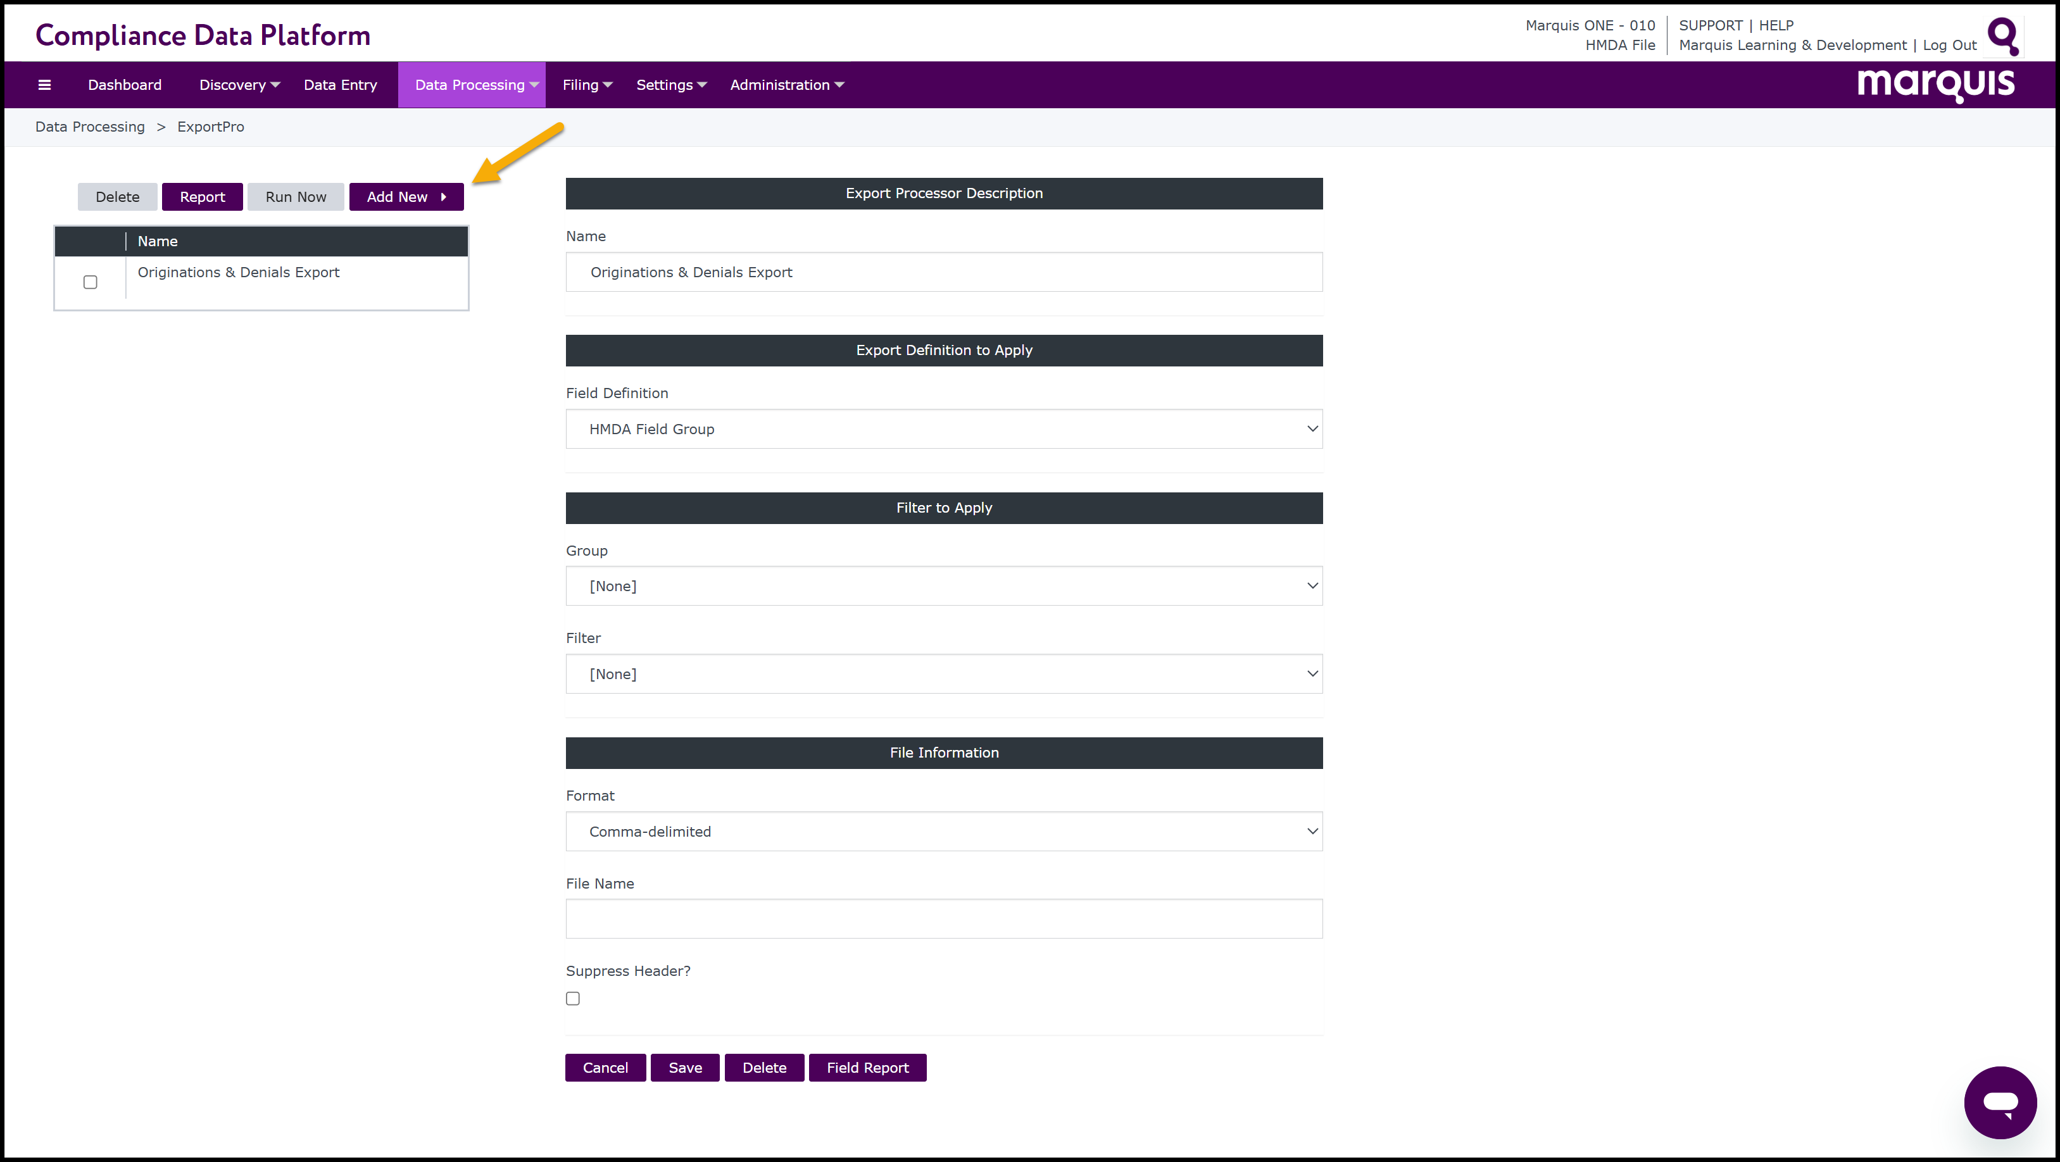Screen dimensions: 2060x1162
Task: Click the Compliance Data Platform title
Action: click(x=203, y=35)
